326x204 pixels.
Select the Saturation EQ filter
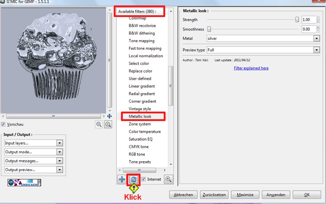point(141,139)
